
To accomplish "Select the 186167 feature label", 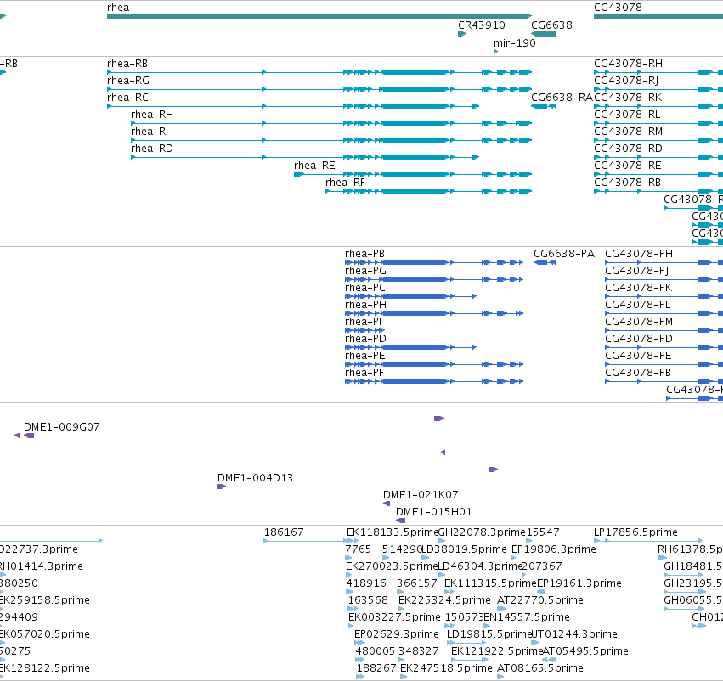I will click(x=284, y=532).
